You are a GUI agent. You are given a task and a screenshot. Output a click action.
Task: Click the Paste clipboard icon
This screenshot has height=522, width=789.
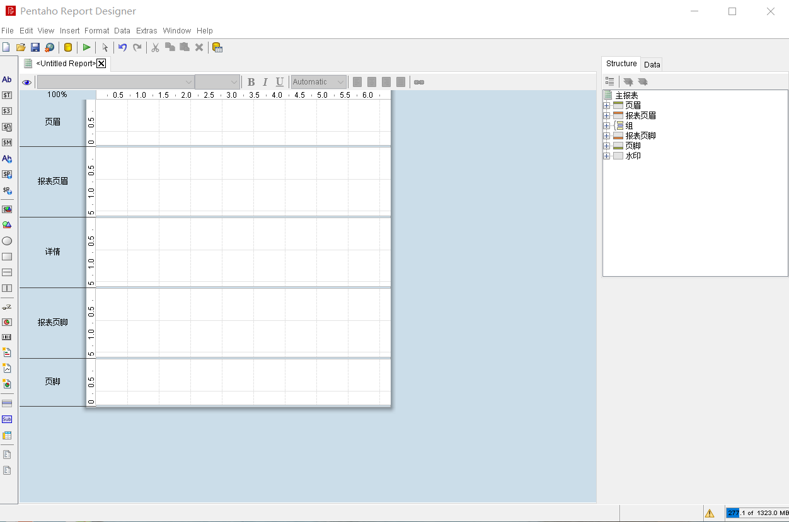pyautogui.click(x=185, y=47)
